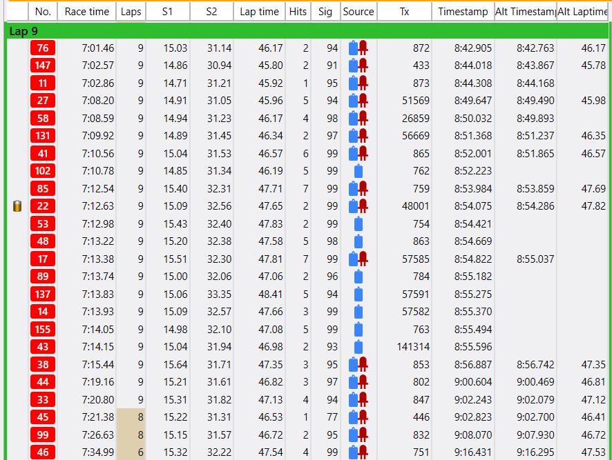The width and height of the screenshot is (612, 460).
Task: Sort by the Timestamp column header
Action: pyautogui.click(x=463, y=12)
